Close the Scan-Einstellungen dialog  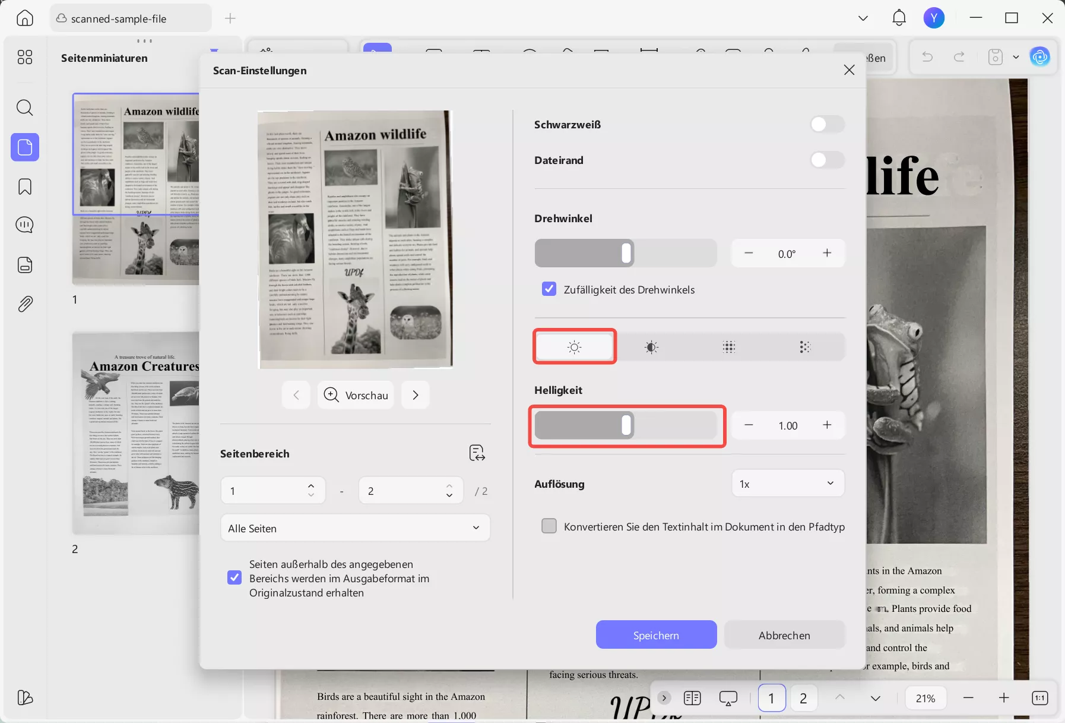pos(850,70)
